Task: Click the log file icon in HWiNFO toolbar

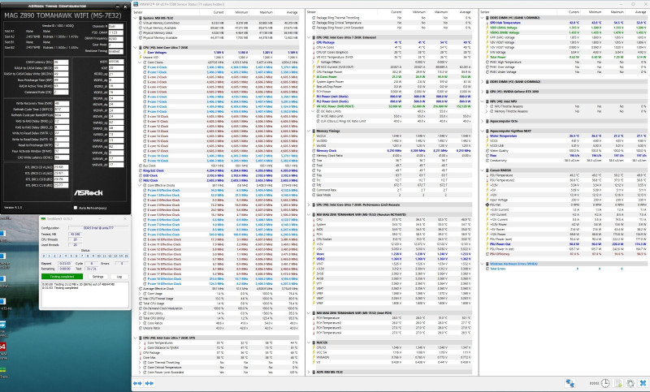Action: tap(618, 383)
